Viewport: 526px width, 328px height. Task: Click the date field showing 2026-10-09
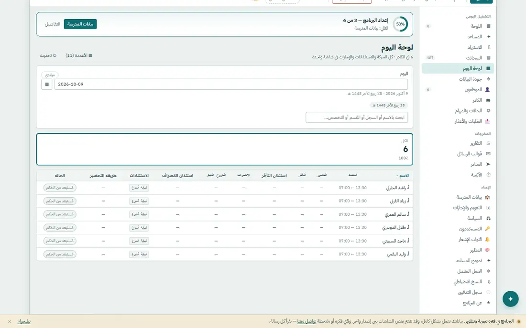pyautogui.click(x=231, y=85)
